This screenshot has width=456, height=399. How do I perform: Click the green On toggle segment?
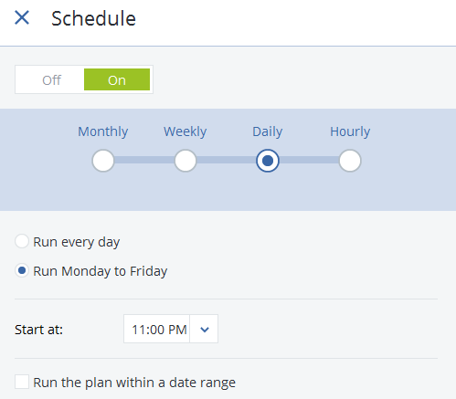tap(117, 79)
